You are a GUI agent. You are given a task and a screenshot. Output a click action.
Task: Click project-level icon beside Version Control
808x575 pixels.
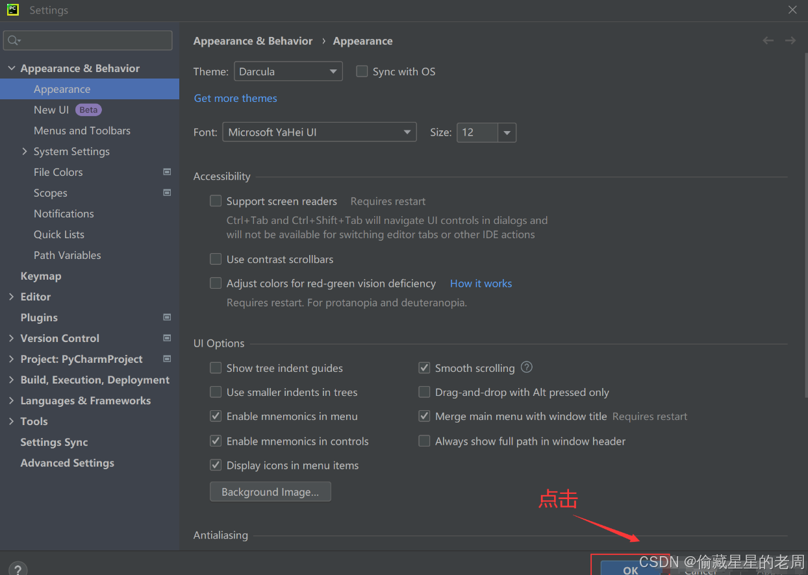(167, 338)
